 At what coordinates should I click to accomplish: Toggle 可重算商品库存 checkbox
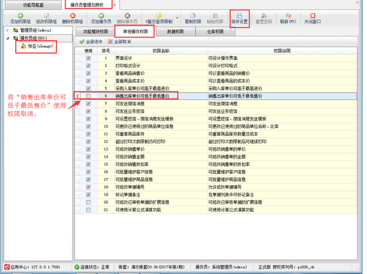click(x=88, y=134)
